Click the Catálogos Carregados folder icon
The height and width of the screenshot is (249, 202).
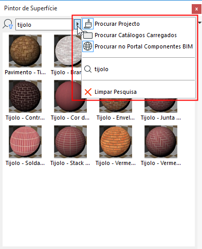click(x=88, y=35)
